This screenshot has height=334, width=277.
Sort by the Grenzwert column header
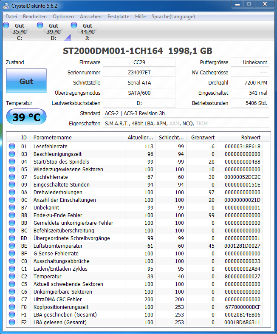point(202,138)
